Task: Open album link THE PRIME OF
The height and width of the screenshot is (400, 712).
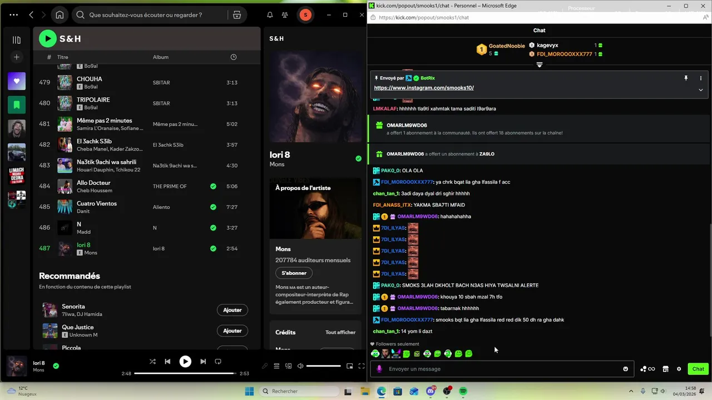Action: (170, 186)
